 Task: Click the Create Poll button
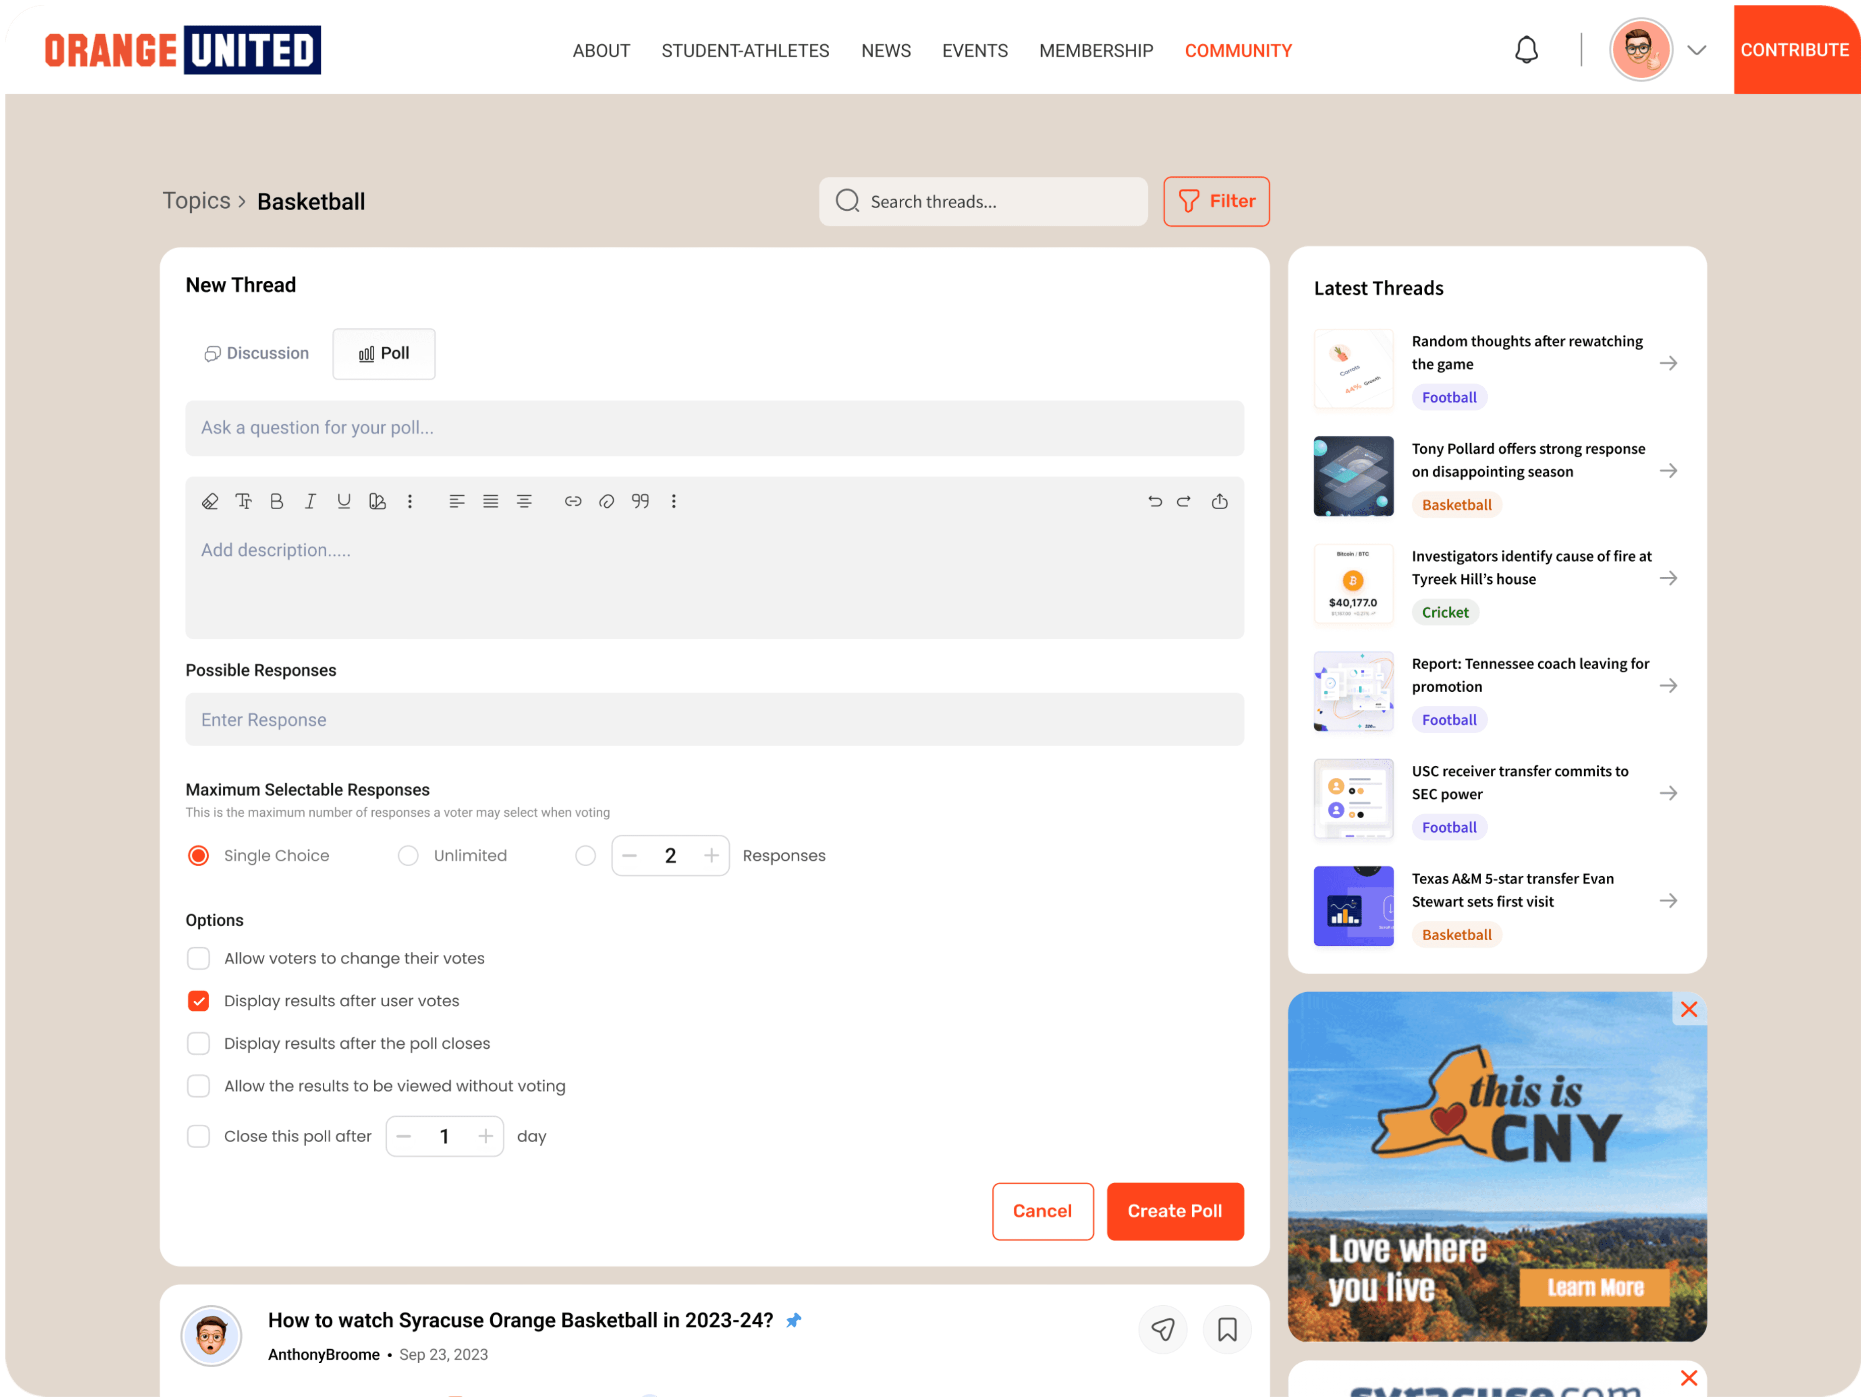1175,1210
